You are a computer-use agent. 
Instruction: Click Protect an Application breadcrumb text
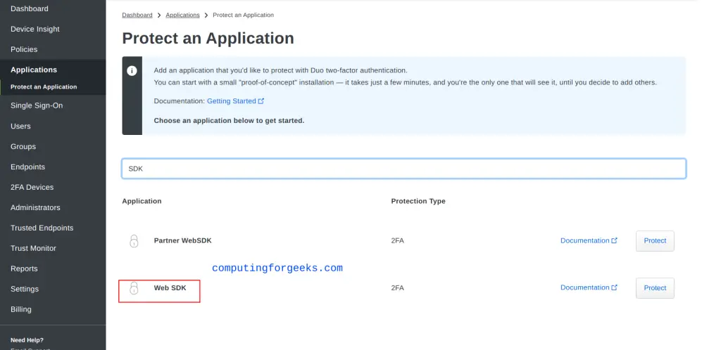243,15
